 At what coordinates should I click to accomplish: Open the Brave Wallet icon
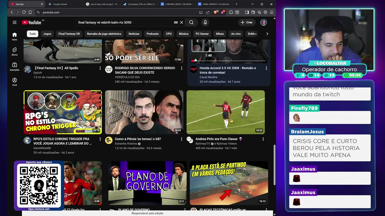pos(253,12)
